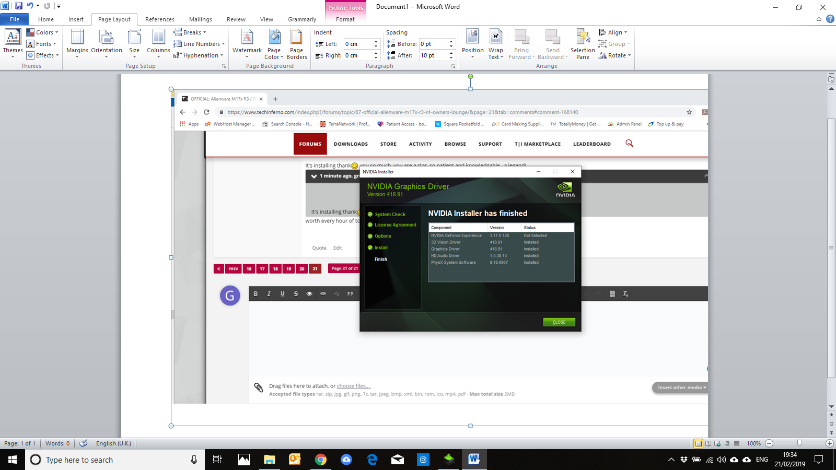Open the File tab
Screen dimensions: 836x470
(15, 19)
